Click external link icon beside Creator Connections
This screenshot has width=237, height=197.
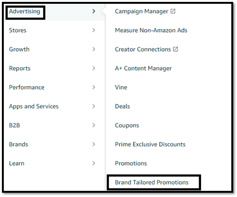pos(175,49)
